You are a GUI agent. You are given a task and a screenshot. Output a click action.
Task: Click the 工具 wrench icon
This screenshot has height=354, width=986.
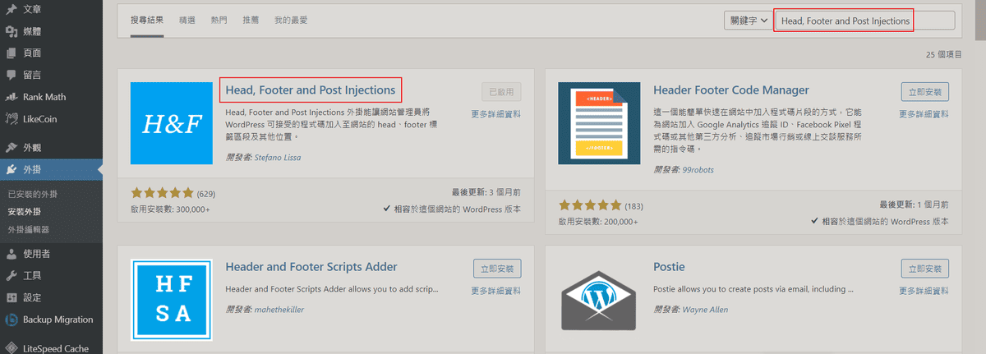pyautogui.click(x=12, y=276)
